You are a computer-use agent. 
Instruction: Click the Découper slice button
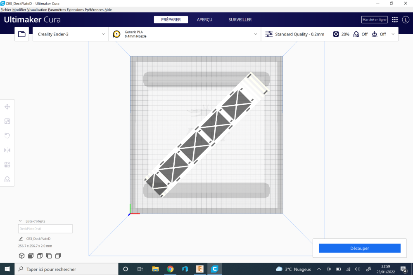click(360, 248)
